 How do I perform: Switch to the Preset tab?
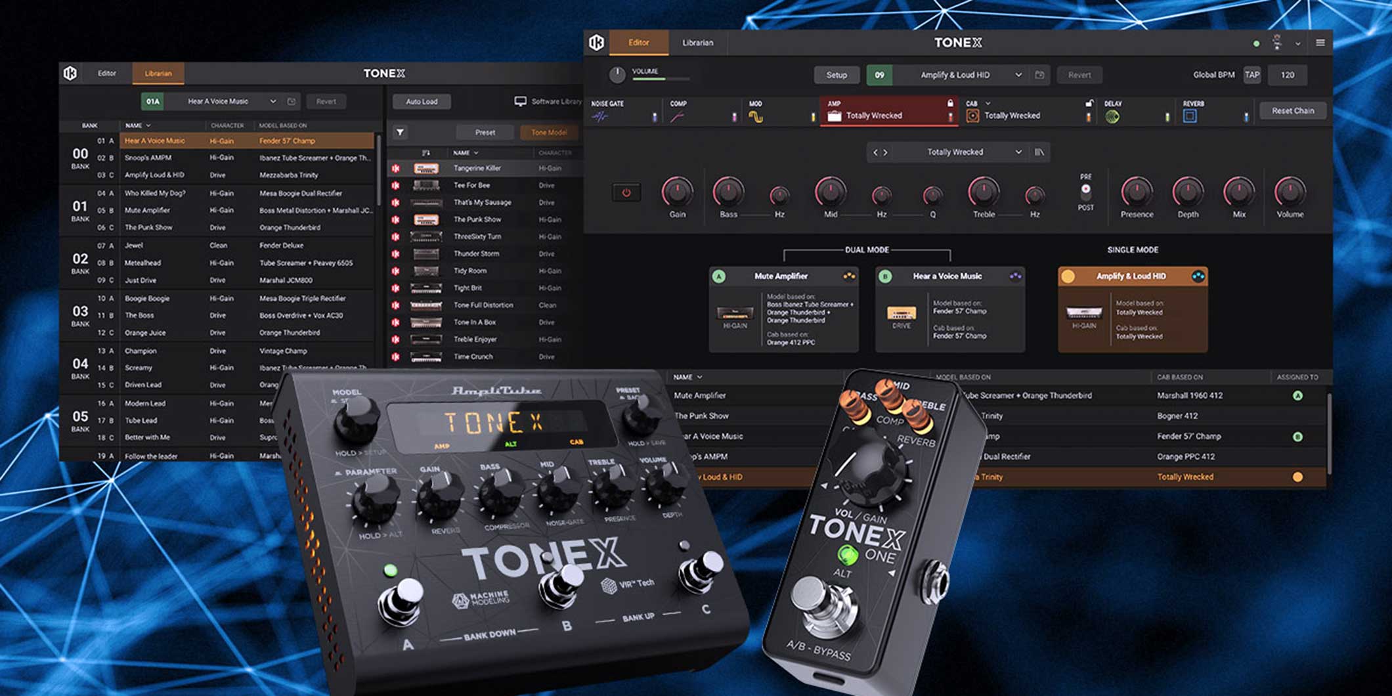485,133
